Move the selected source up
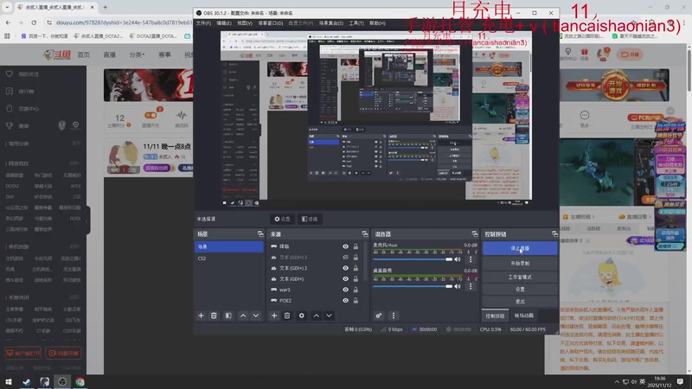 tap(317, 316)
